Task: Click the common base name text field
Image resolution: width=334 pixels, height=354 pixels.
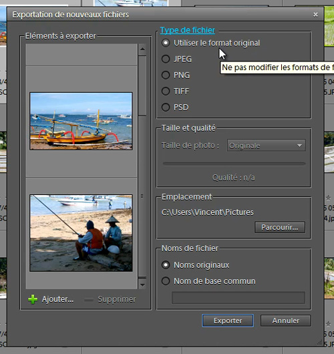Action: point(238,297)
